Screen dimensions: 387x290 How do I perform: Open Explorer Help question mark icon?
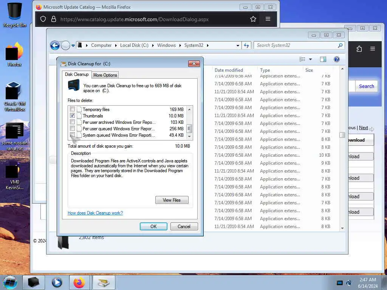336,59
